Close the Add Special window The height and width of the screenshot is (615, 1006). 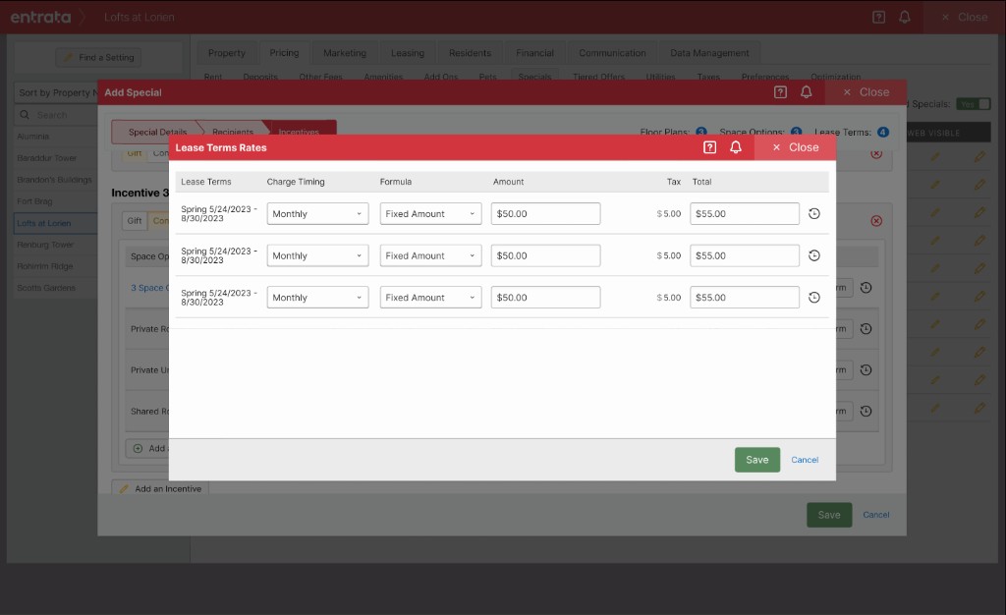click(x=866, y=92)
